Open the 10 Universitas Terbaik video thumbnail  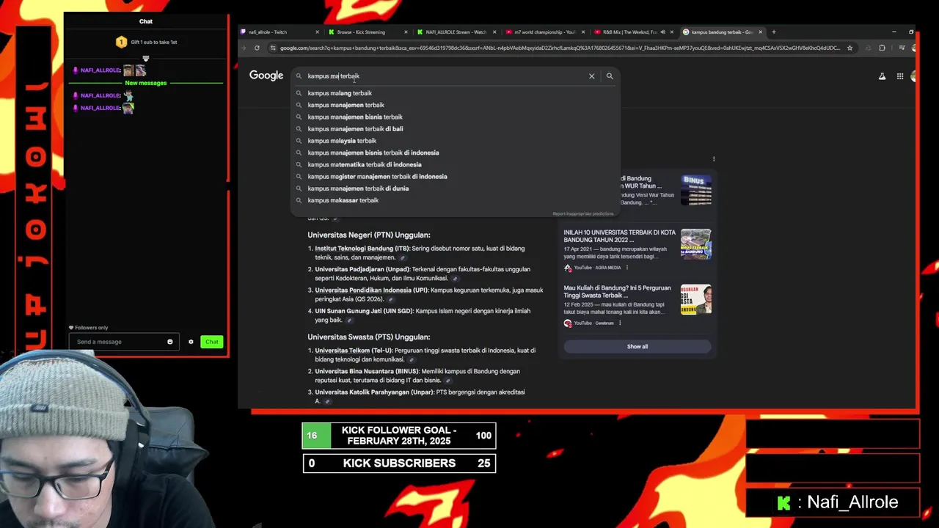pyautogui.click(x=695, y=245)
